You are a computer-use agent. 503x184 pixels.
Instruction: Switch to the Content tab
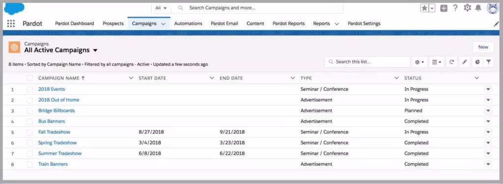tap(255, 24)
